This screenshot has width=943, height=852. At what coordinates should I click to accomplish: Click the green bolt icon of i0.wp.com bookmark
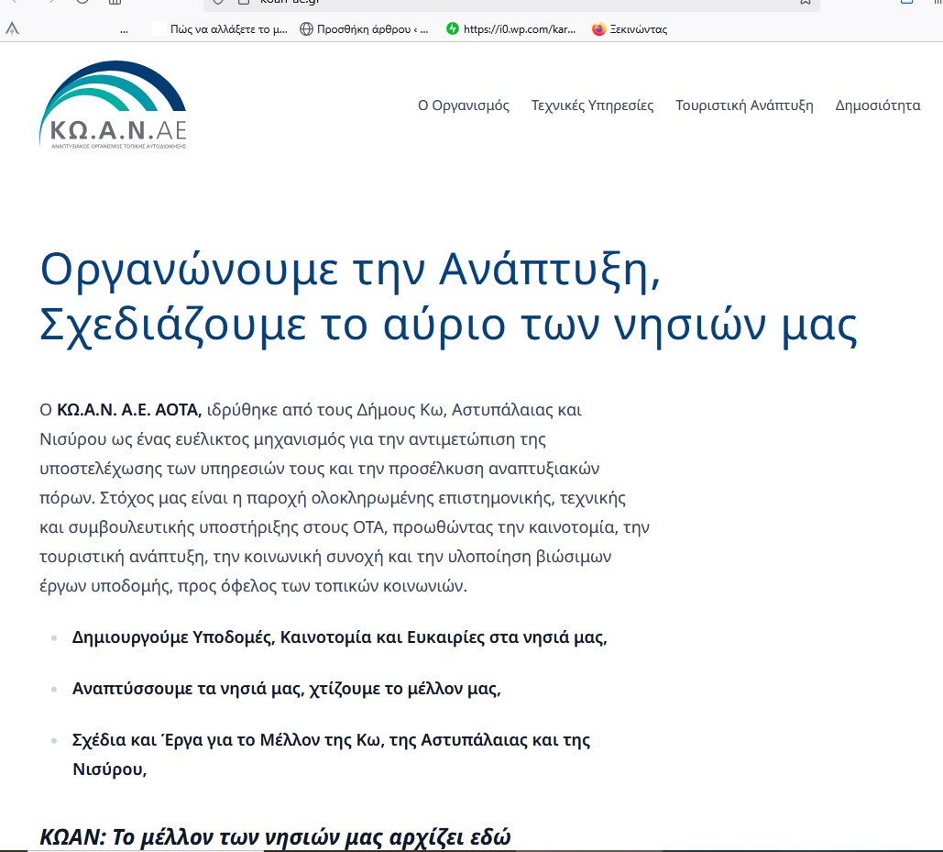[453, 28]
